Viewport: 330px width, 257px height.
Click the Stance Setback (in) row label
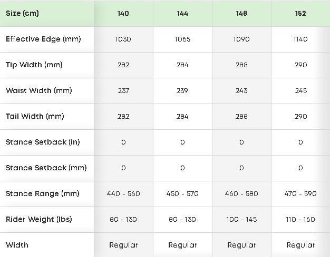point(43,142)
